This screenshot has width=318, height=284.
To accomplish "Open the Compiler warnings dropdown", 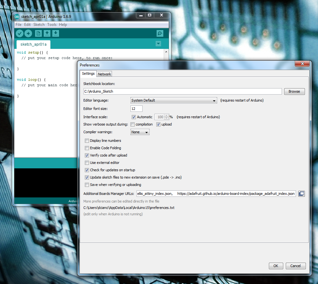I will click(x=140, y=132).
